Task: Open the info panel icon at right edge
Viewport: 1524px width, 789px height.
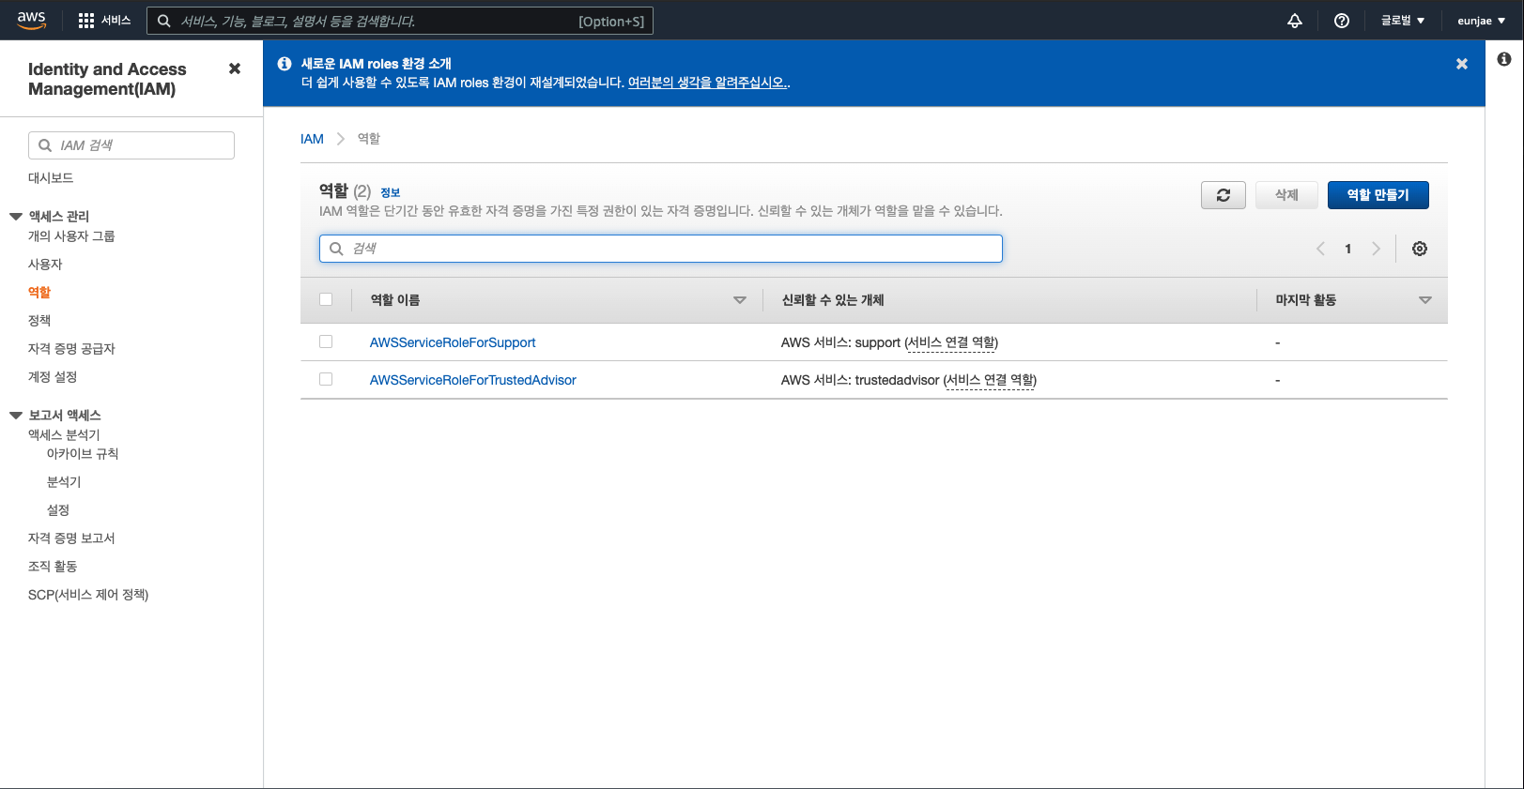Action: 1504,59
